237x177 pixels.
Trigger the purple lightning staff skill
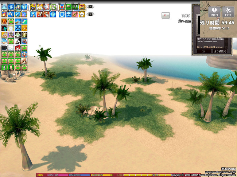pos(24,14)
